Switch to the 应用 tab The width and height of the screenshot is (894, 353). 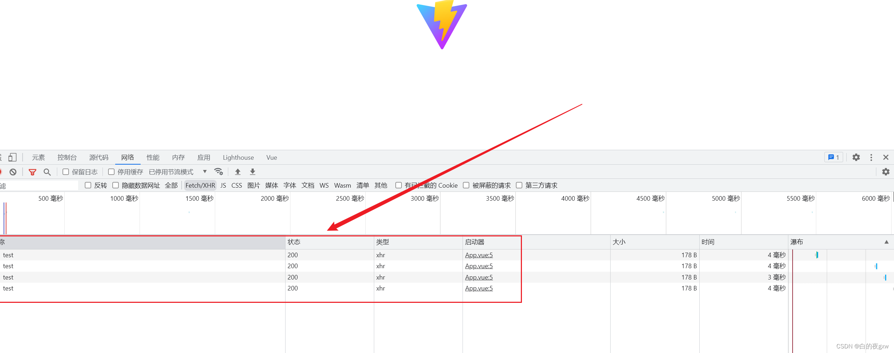coord(204,158)
